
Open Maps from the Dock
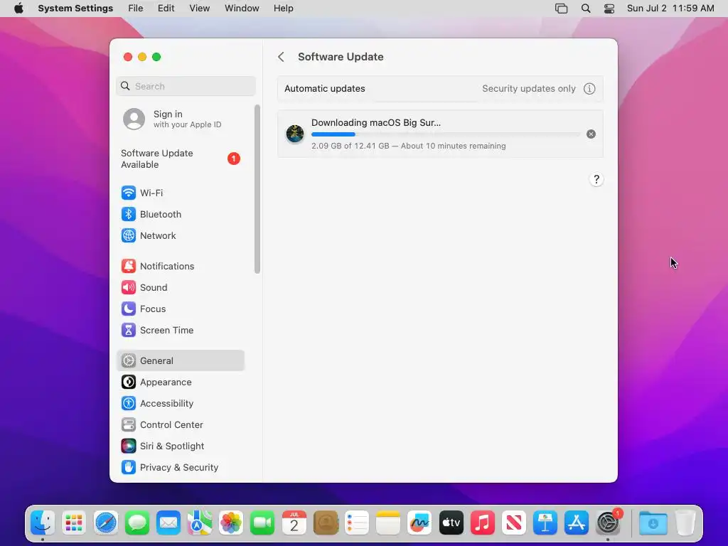(x=200, y=523)
